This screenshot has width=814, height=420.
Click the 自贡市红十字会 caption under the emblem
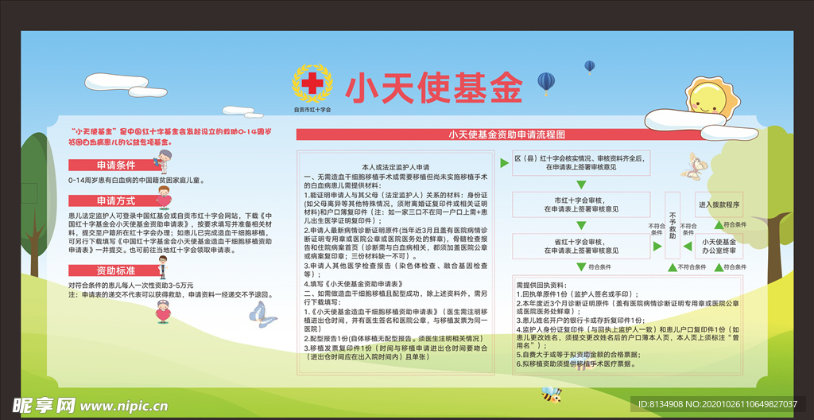point(312,110)
